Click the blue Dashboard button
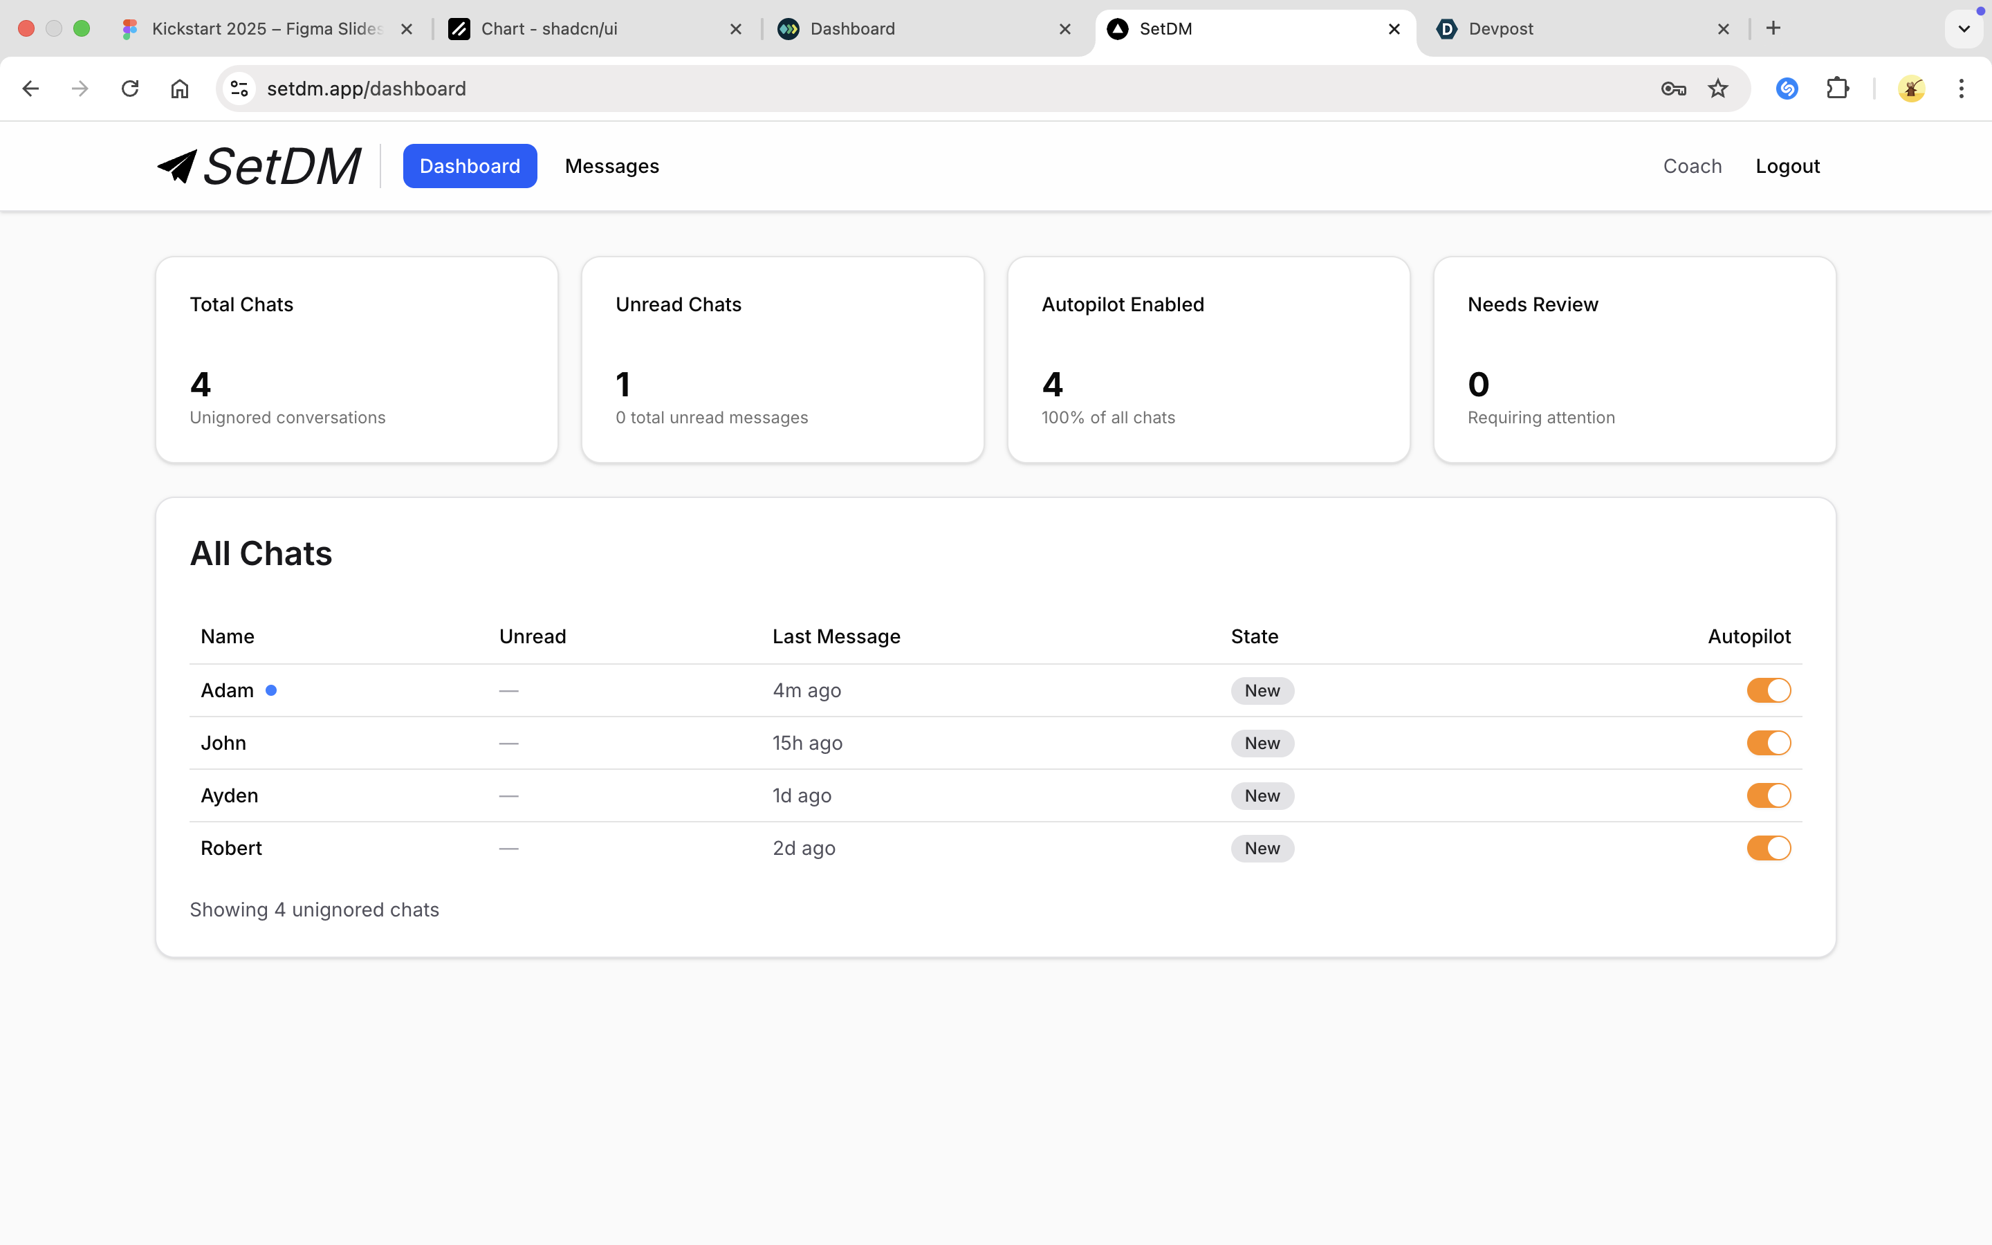 click(x=469, y=166)
